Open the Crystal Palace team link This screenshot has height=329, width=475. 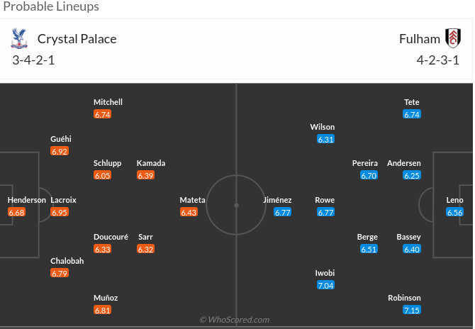tap(77, 39)
